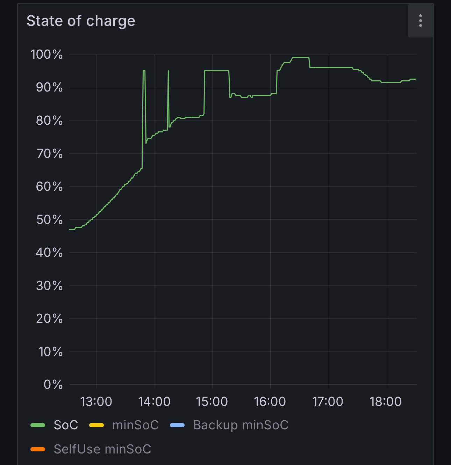Click the State of charge panel title
The height and width of the screenshot is (465, 451).
(81, 21)
